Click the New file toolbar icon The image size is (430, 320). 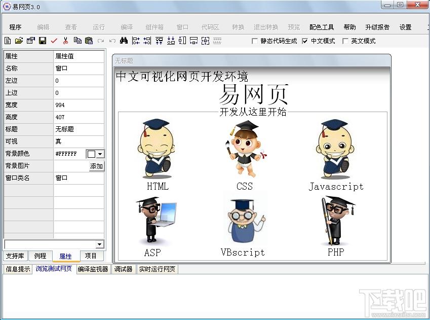tap(8, 41)
